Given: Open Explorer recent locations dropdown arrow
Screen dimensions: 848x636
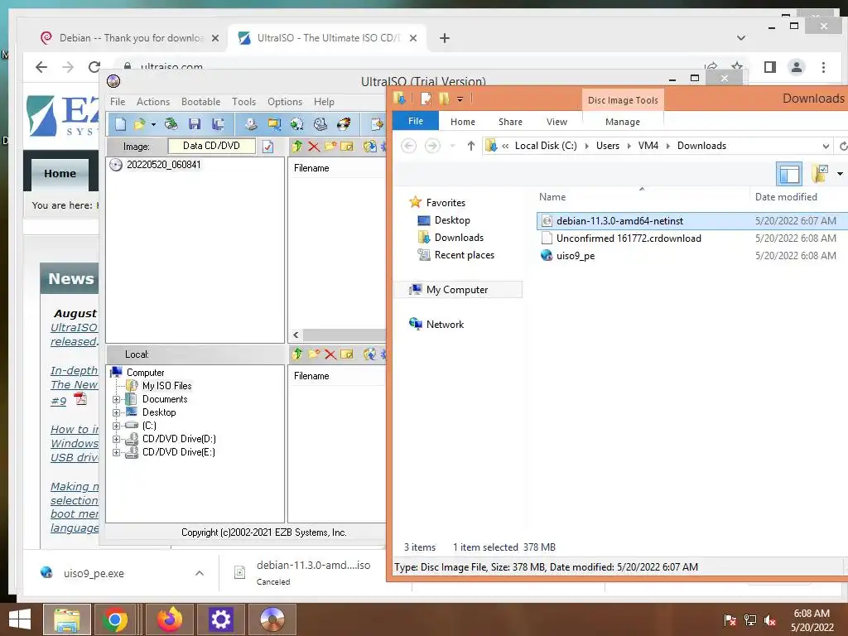Looking at the screenshot, I should point(453,146).
